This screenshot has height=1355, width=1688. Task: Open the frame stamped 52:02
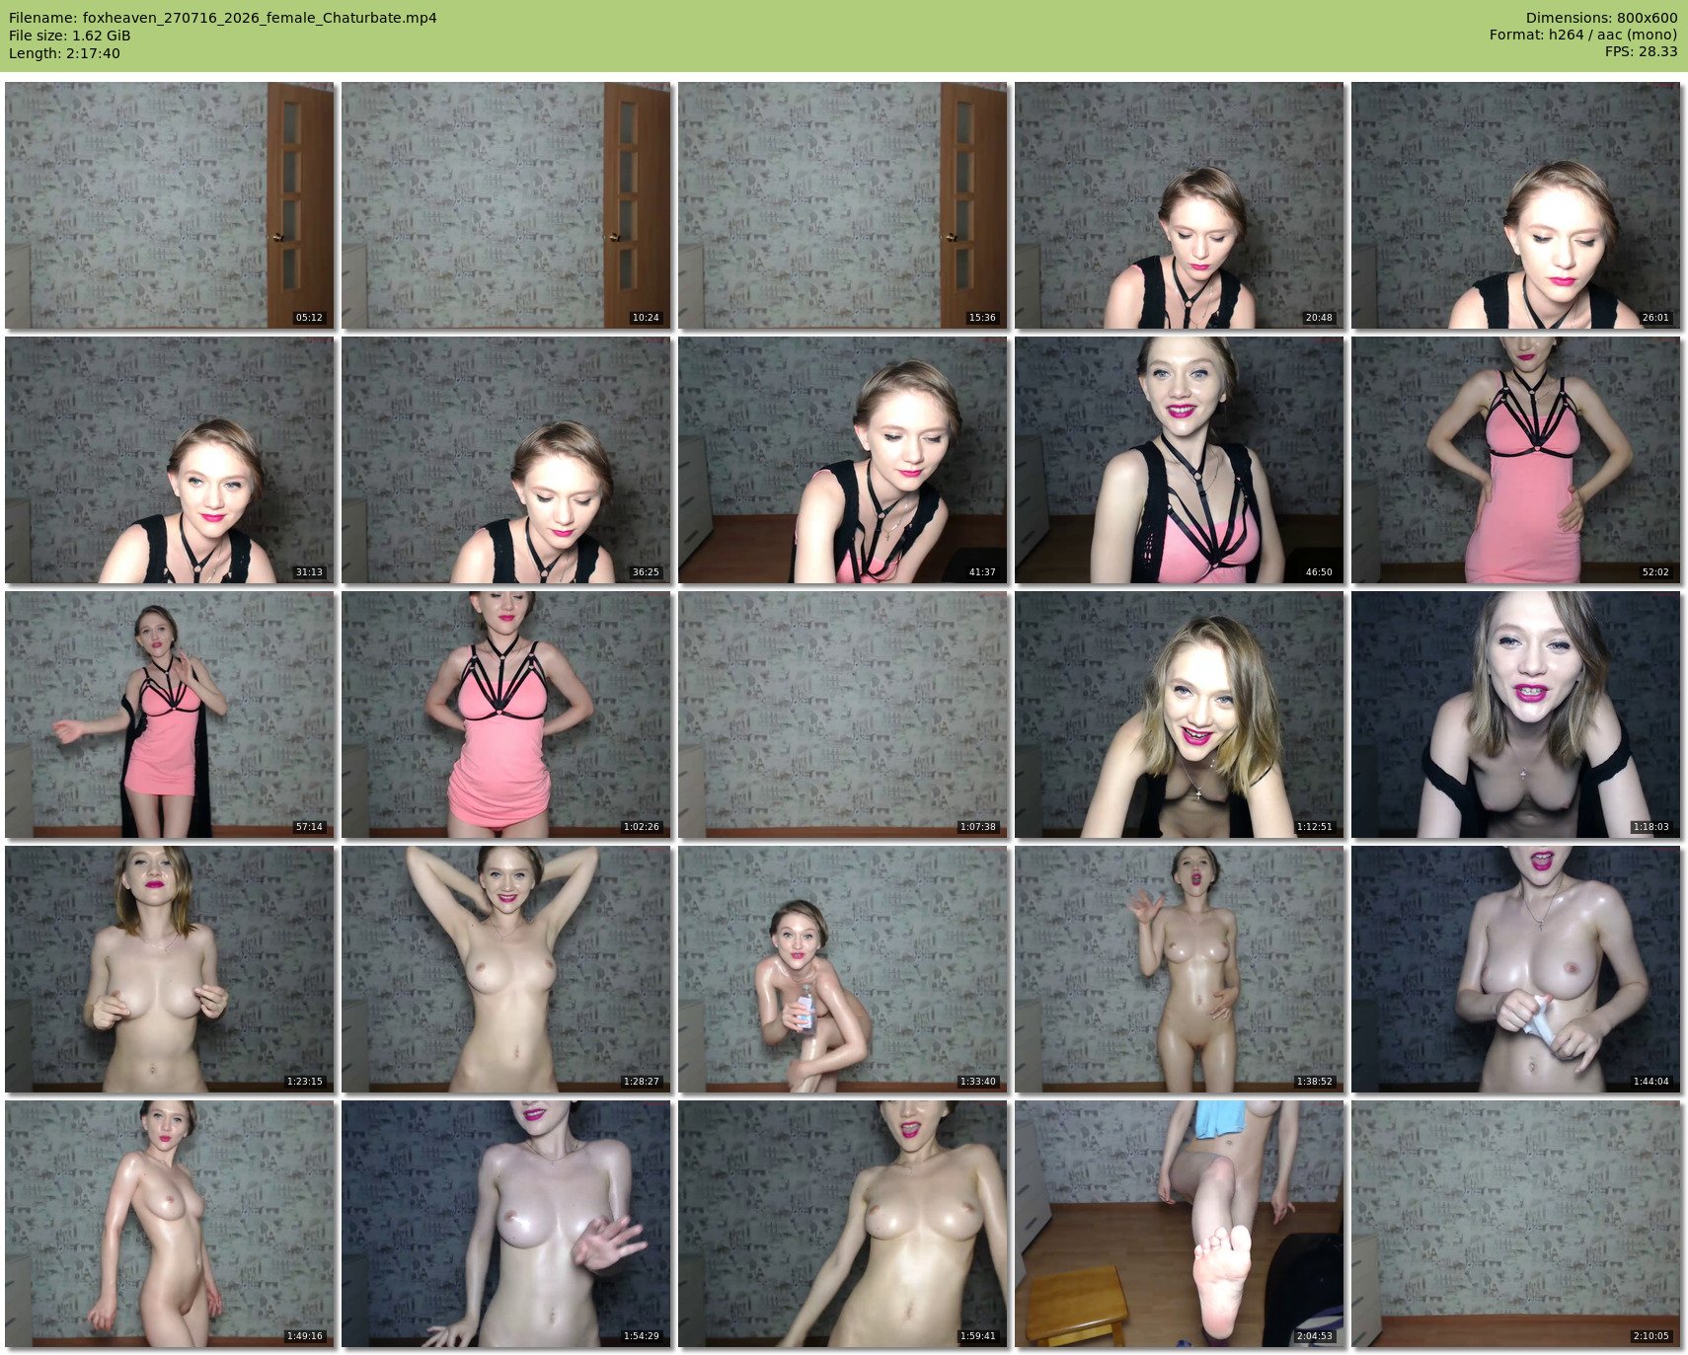pos(1516,460)
